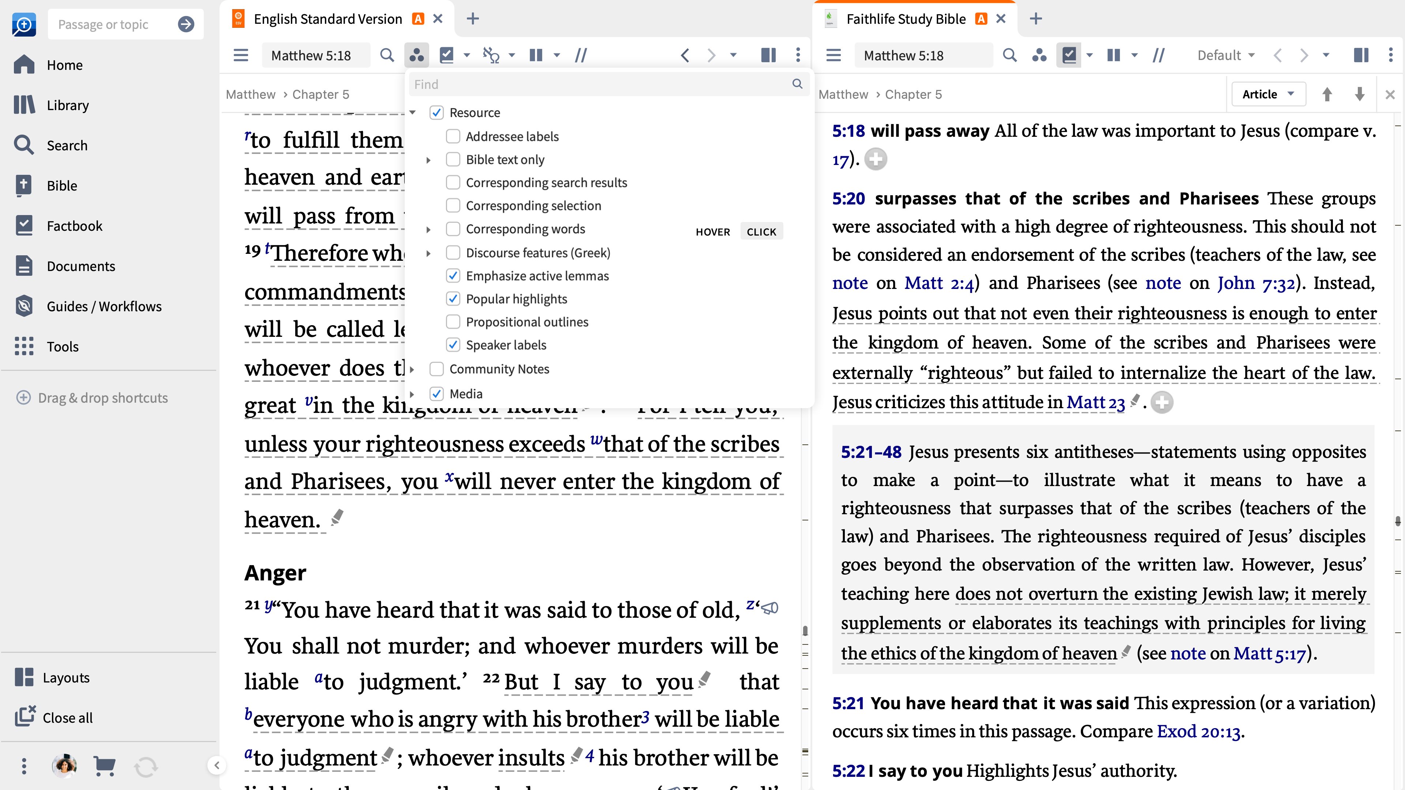This screenshot has height=790, width=1405.
Task: Enable Corresponding words filter
Action: click(x=453, y=229)
